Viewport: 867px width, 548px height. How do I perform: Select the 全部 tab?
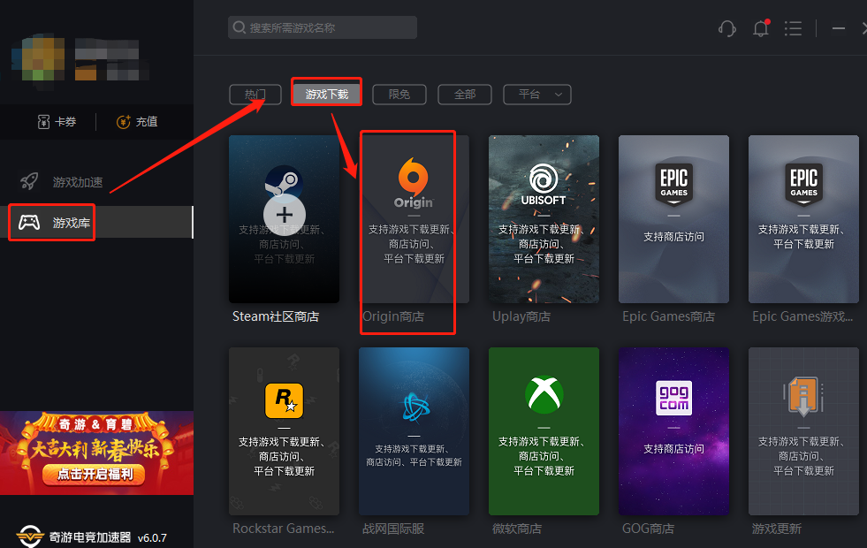[x=465, y=94]
